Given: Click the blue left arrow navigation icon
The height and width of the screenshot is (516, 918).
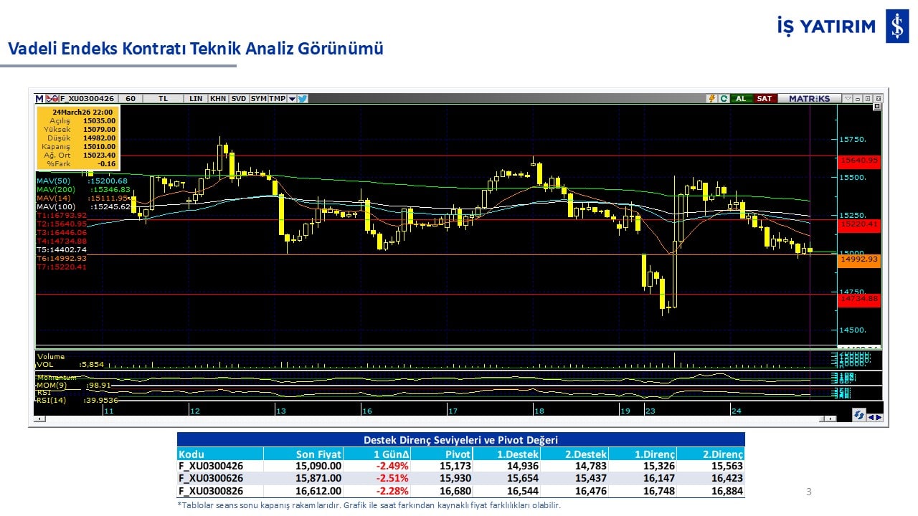Looking at the screenshot, I should click(x=871, y=416).
